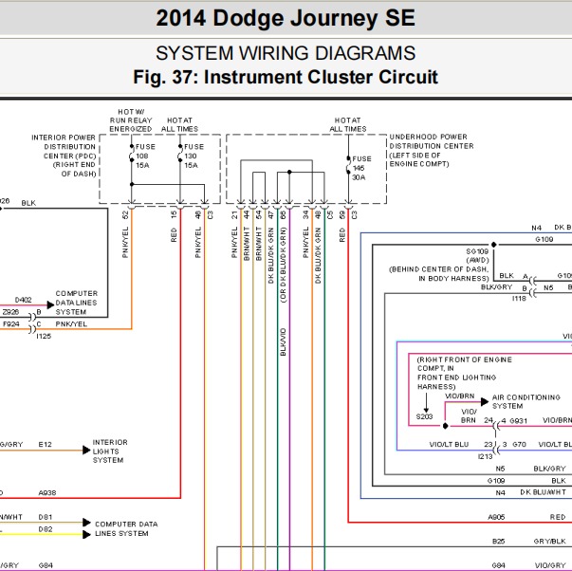Click vertical "DK BLU/DK GRN" label at pin 47
Screen dimensions: 572x571
(270, 255)
